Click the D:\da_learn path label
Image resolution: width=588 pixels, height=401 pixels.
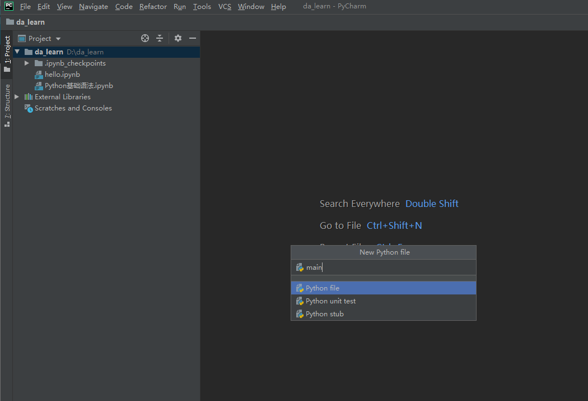(85, 52)
